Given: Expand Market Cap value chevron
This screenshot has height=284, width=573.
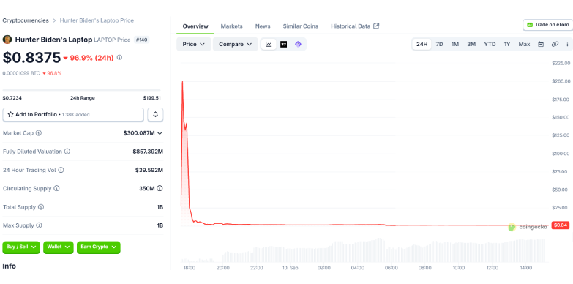Looking at the screenshot, I should tap(160, 133).
